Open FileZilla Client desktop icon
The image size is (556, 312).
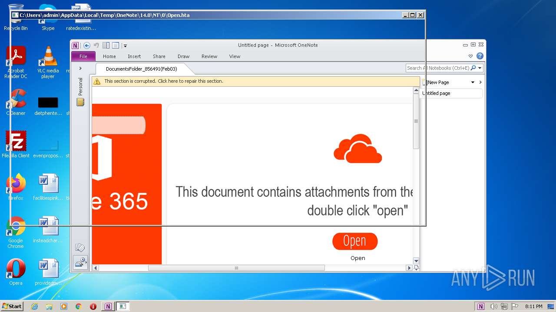(x=16, y=144)
